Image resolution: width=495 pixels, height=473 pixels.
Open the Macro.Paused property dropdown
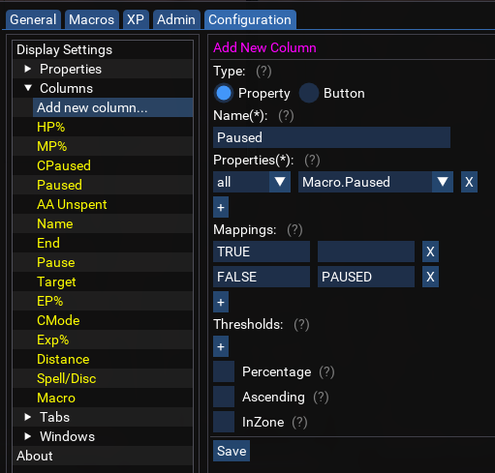(x=376, y=182)
